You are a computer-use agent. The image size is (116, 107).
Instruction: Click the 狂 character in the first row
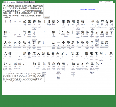49,21
